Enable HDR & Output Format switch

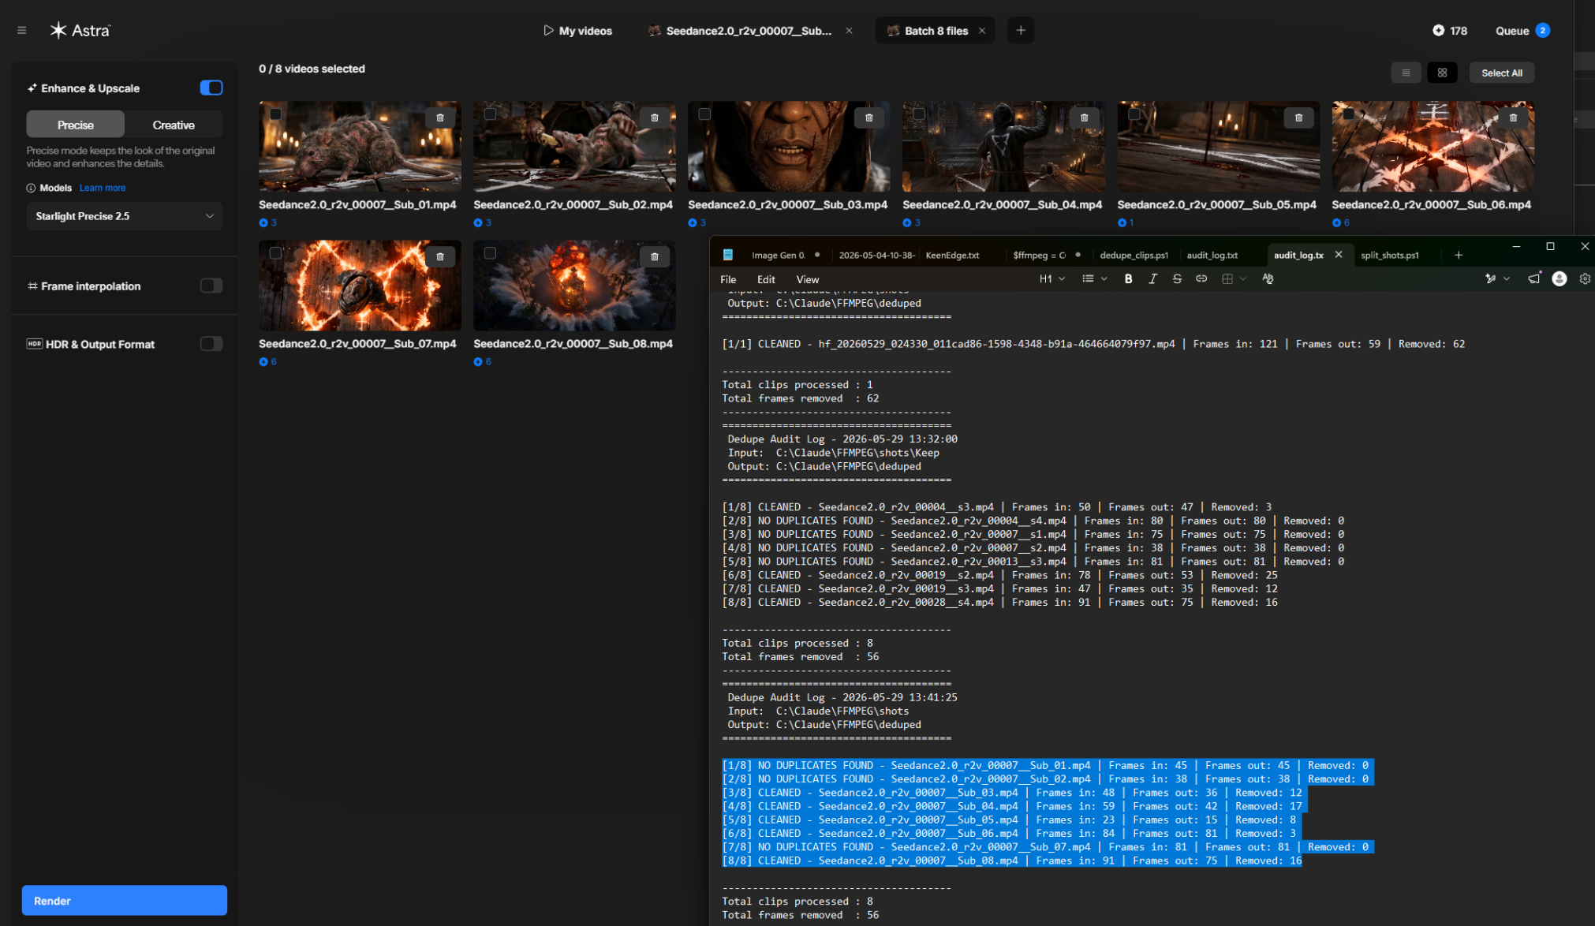pos(211,344)
